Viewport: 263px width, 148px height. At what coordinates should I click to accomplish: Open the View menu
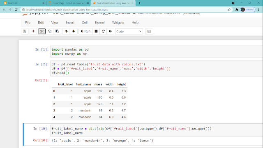[55, 23]
